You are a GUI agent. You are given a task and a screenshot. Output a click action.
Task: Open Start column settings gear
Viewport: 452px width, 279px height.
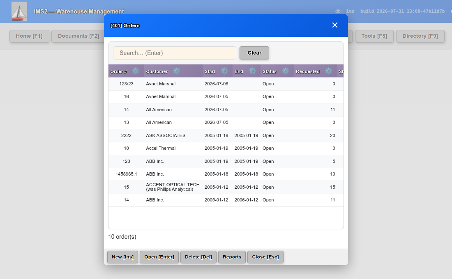[224, 71]
